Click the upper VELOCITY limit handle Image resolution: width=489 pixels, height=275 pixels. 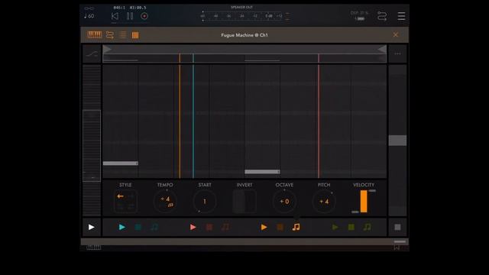point(372,190)
